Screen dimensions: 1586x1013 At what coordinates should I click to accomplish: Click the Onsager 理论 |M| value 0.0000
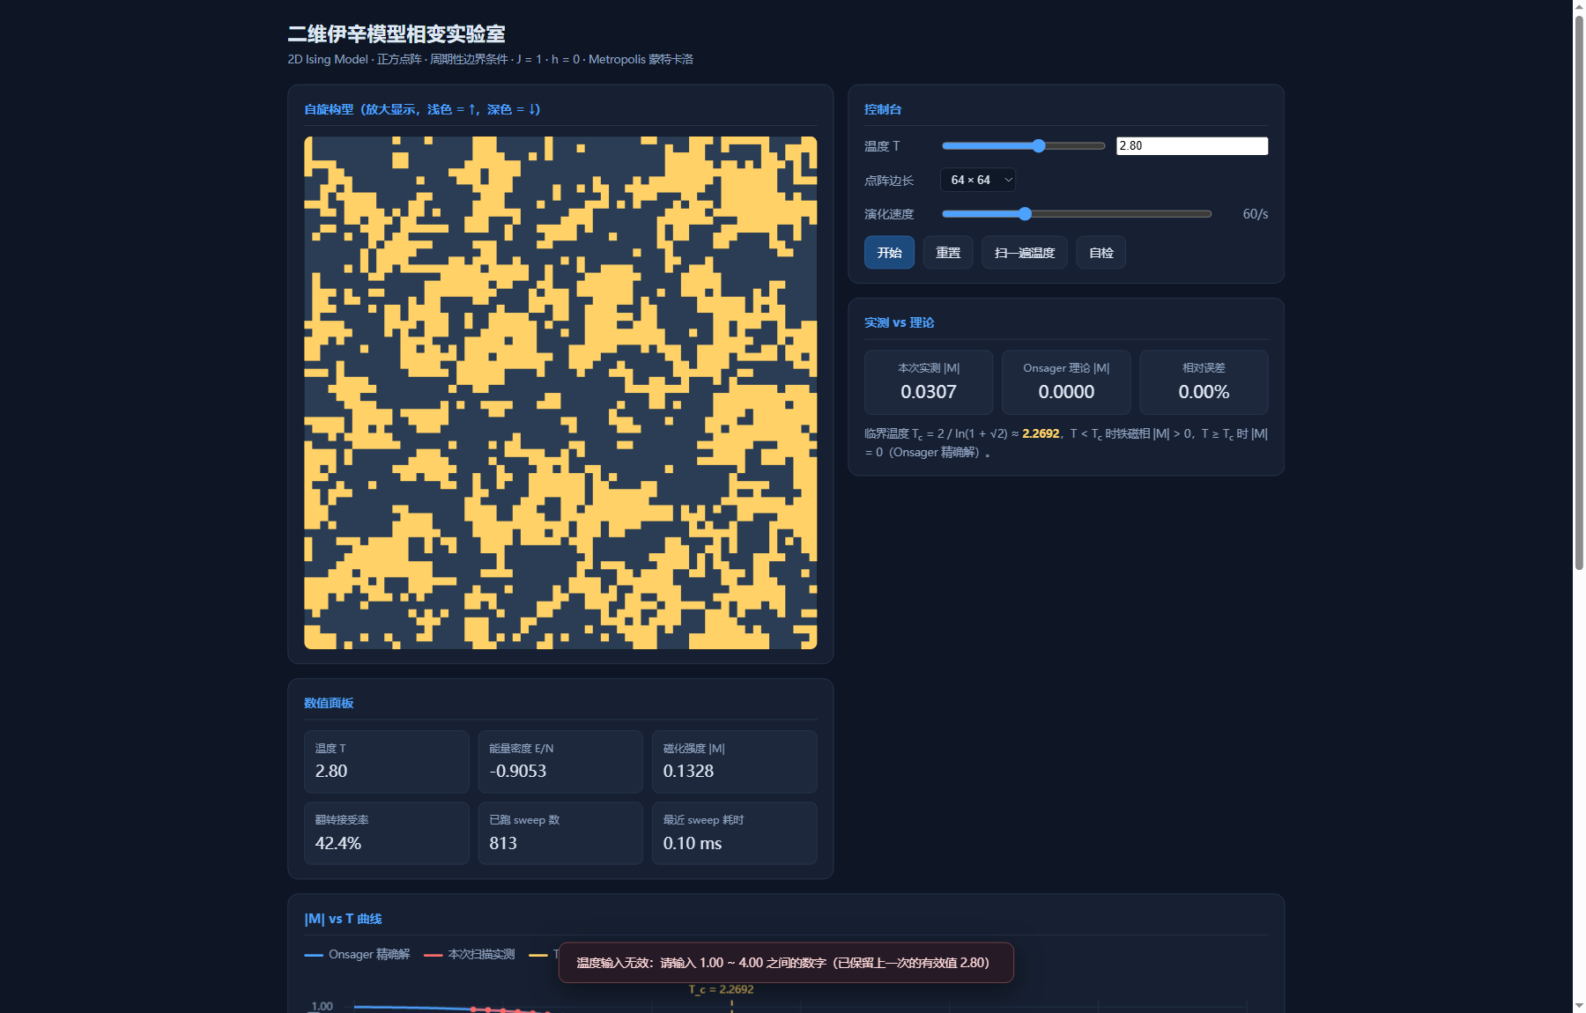coord(1066,392)
